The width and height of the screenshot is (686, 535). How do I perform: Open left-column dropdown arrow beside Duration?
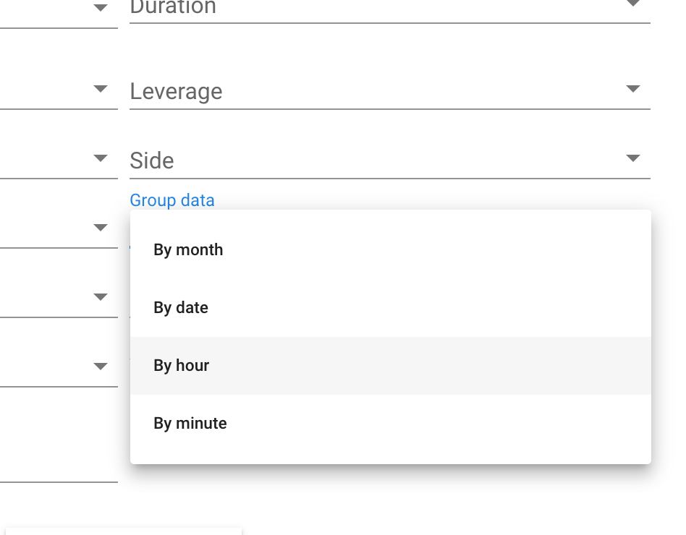coord(101,7)
